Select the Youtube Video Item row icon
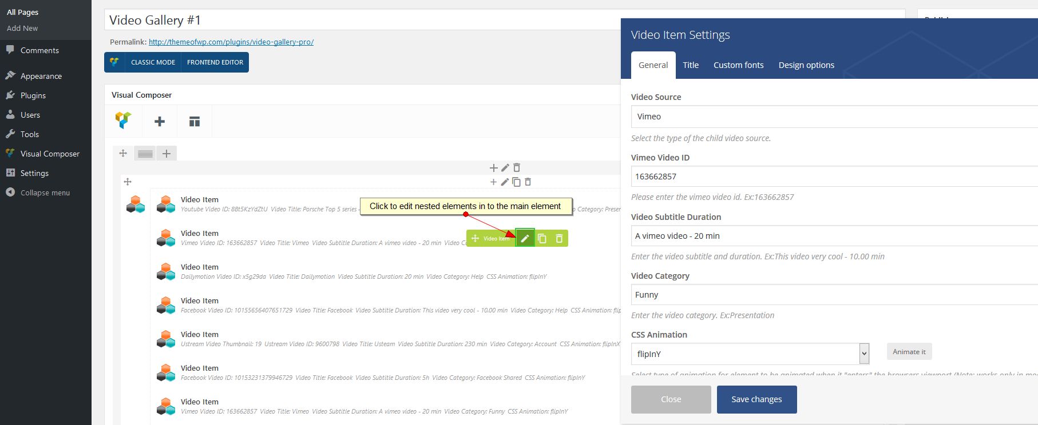 click(x=166, y=204)
